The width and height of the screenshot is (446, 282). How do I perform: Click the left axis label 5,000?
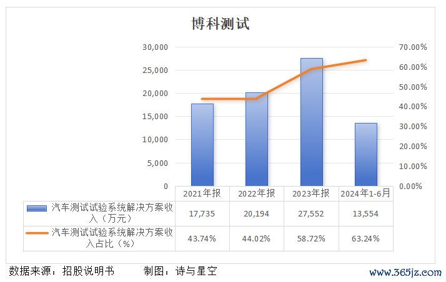157,163
